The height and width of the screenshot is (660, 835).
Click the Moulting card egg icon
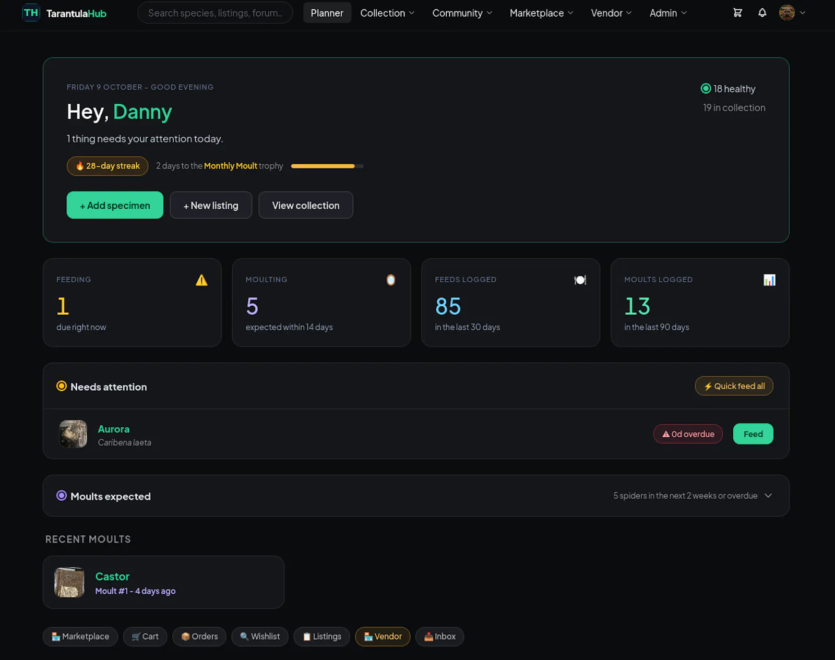click(390, 280)
